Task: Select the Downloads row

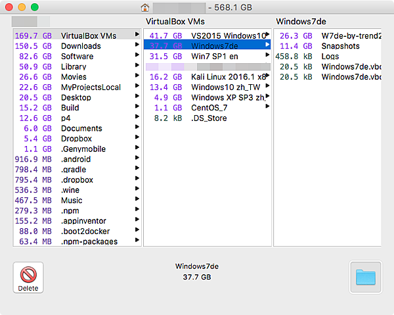Action: click(x=77, y=46)
